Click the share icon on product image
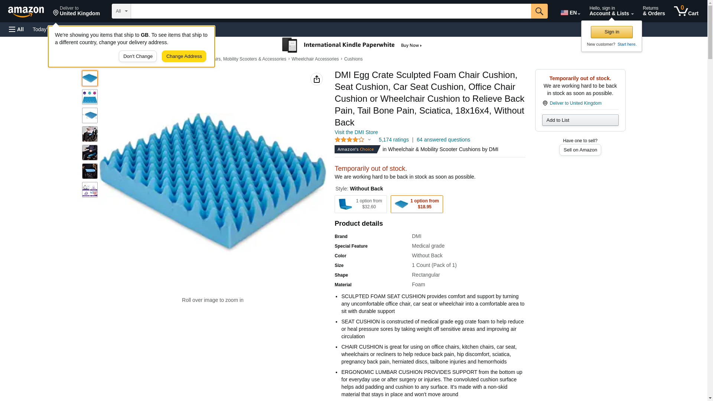Image resolution: width=713 pixels, height=401 pixels. [316, 79]
